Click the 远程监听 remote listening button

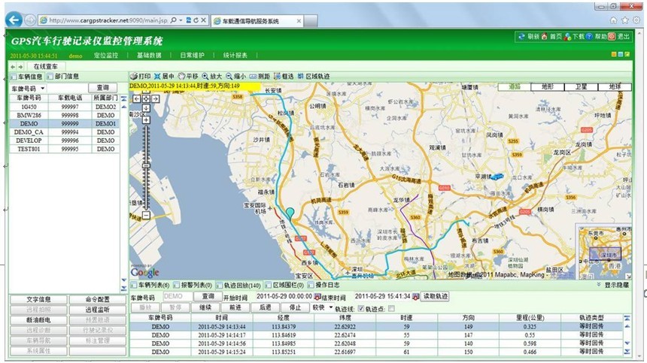(97, 310)
